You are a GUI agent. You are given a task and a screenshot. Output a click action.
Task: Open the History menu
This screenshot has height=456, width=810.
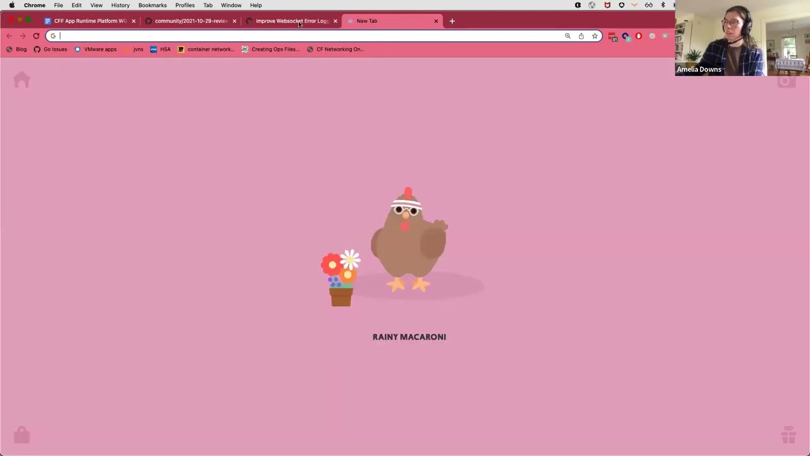coord(120,5)
